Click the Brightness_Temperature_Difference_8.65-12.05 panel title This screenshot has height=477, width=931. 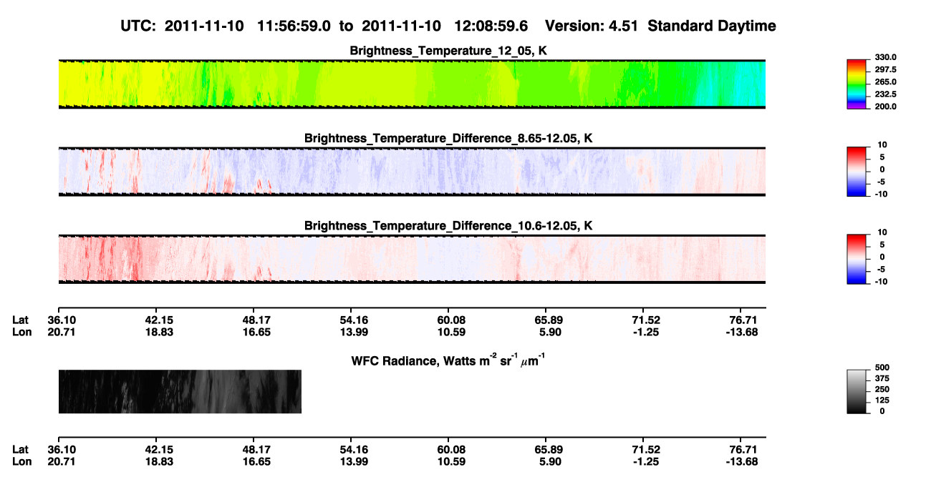point(449,138)
